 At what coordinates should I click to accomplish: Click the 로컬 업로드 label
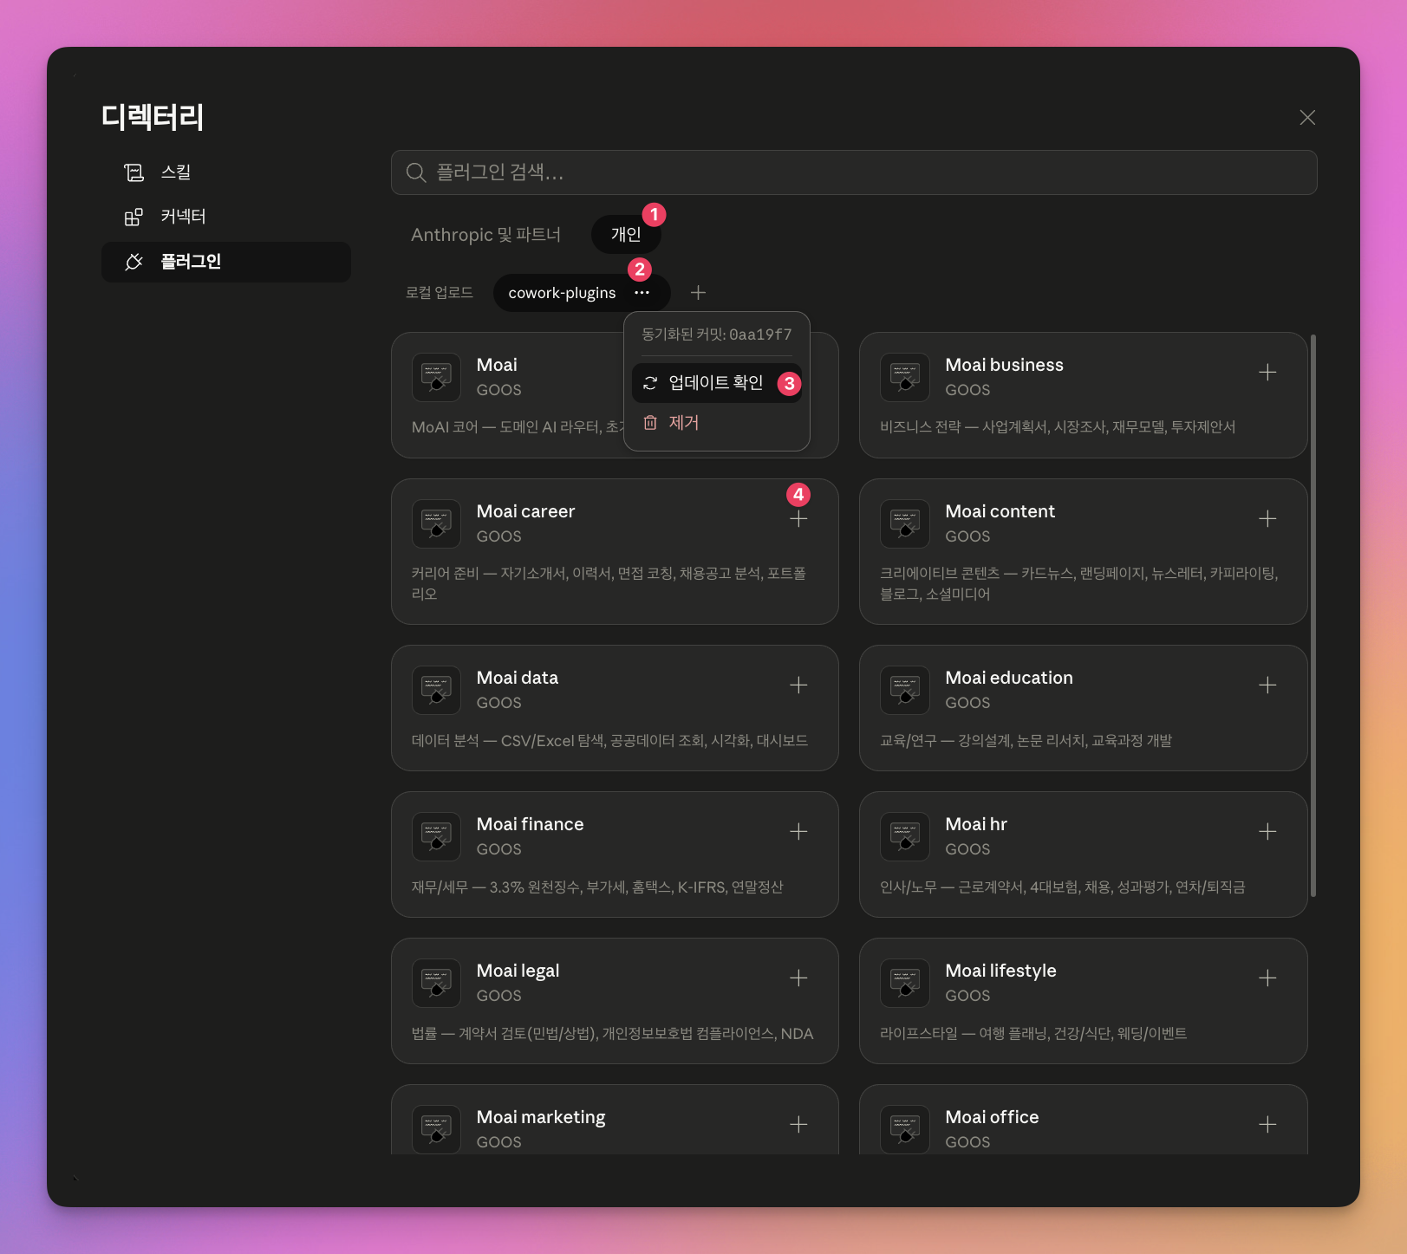coord(440,293)
